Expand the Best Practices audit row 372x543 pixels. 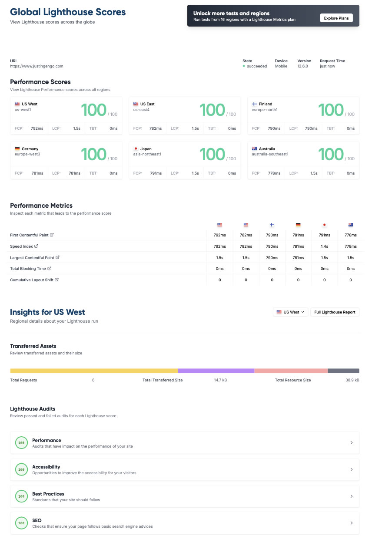pyautogui.click(x=185, y=496)
